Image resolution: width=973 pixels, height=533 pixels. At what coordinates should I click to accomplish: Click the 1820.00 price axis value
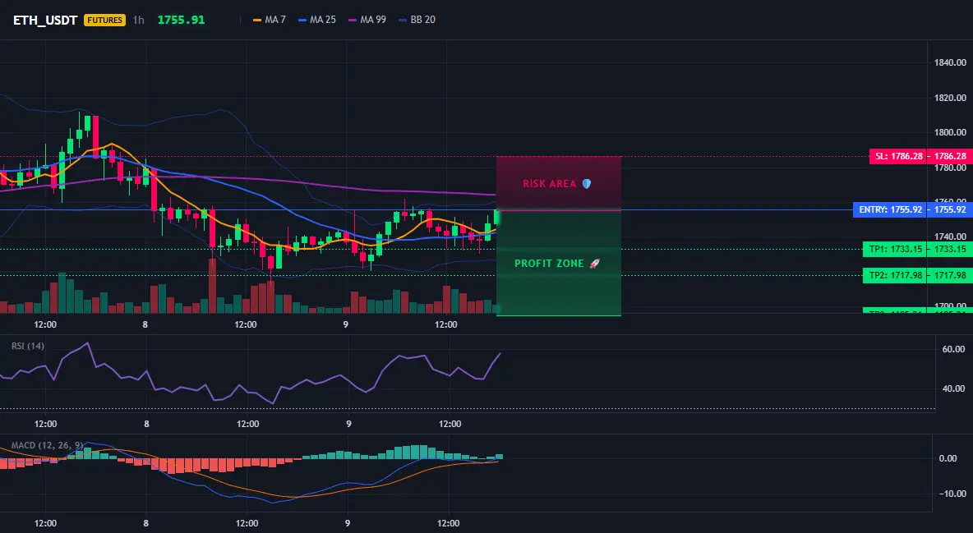pos(950,98)
